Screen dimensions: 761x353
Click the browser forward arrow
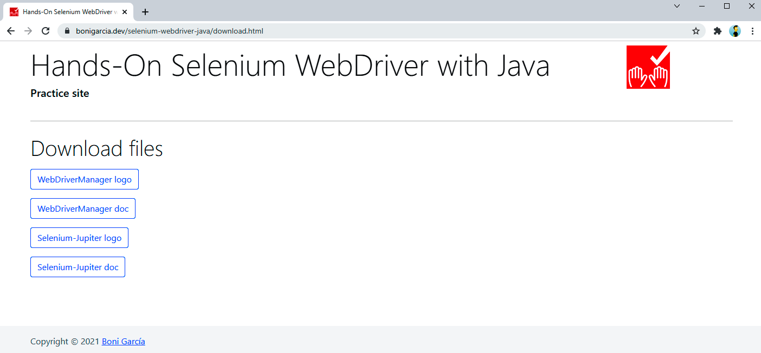click(x=28, y=31)
